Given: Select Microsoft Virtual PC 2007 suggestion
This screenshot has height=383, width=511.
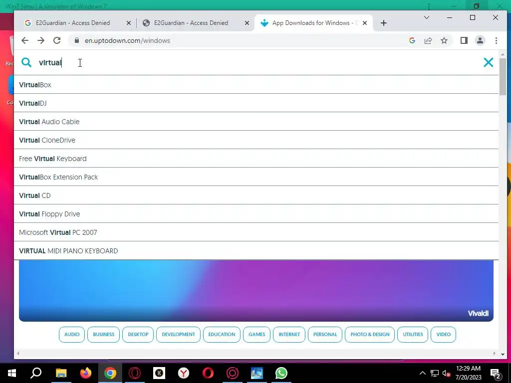Looking at the screenshot, I should pyautogui.click(x=256, y=232).
